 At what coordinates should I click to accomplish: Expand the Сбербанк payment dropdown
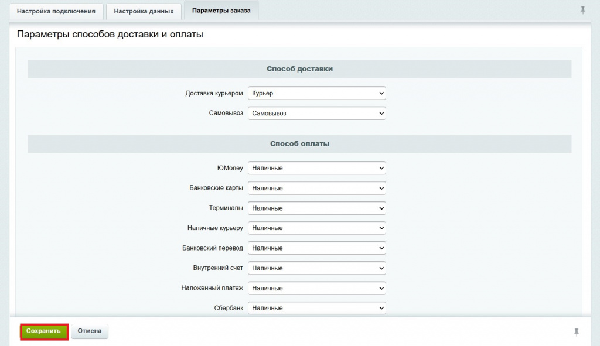316,308
